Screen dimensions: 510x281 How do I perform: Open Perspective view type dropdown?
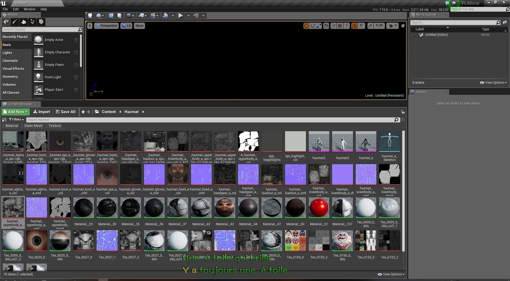point(106,26)
